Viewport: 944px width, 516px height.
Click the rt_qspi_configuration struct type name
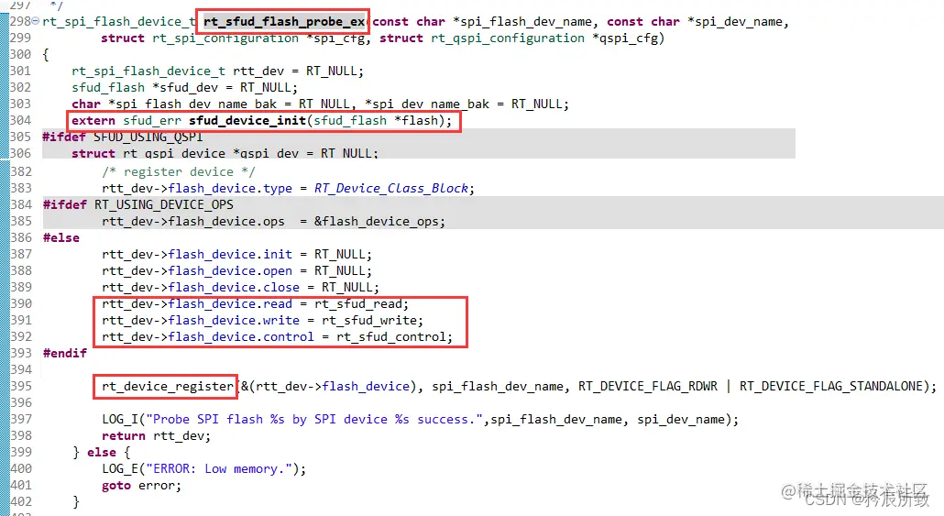[x=508, y=38]
